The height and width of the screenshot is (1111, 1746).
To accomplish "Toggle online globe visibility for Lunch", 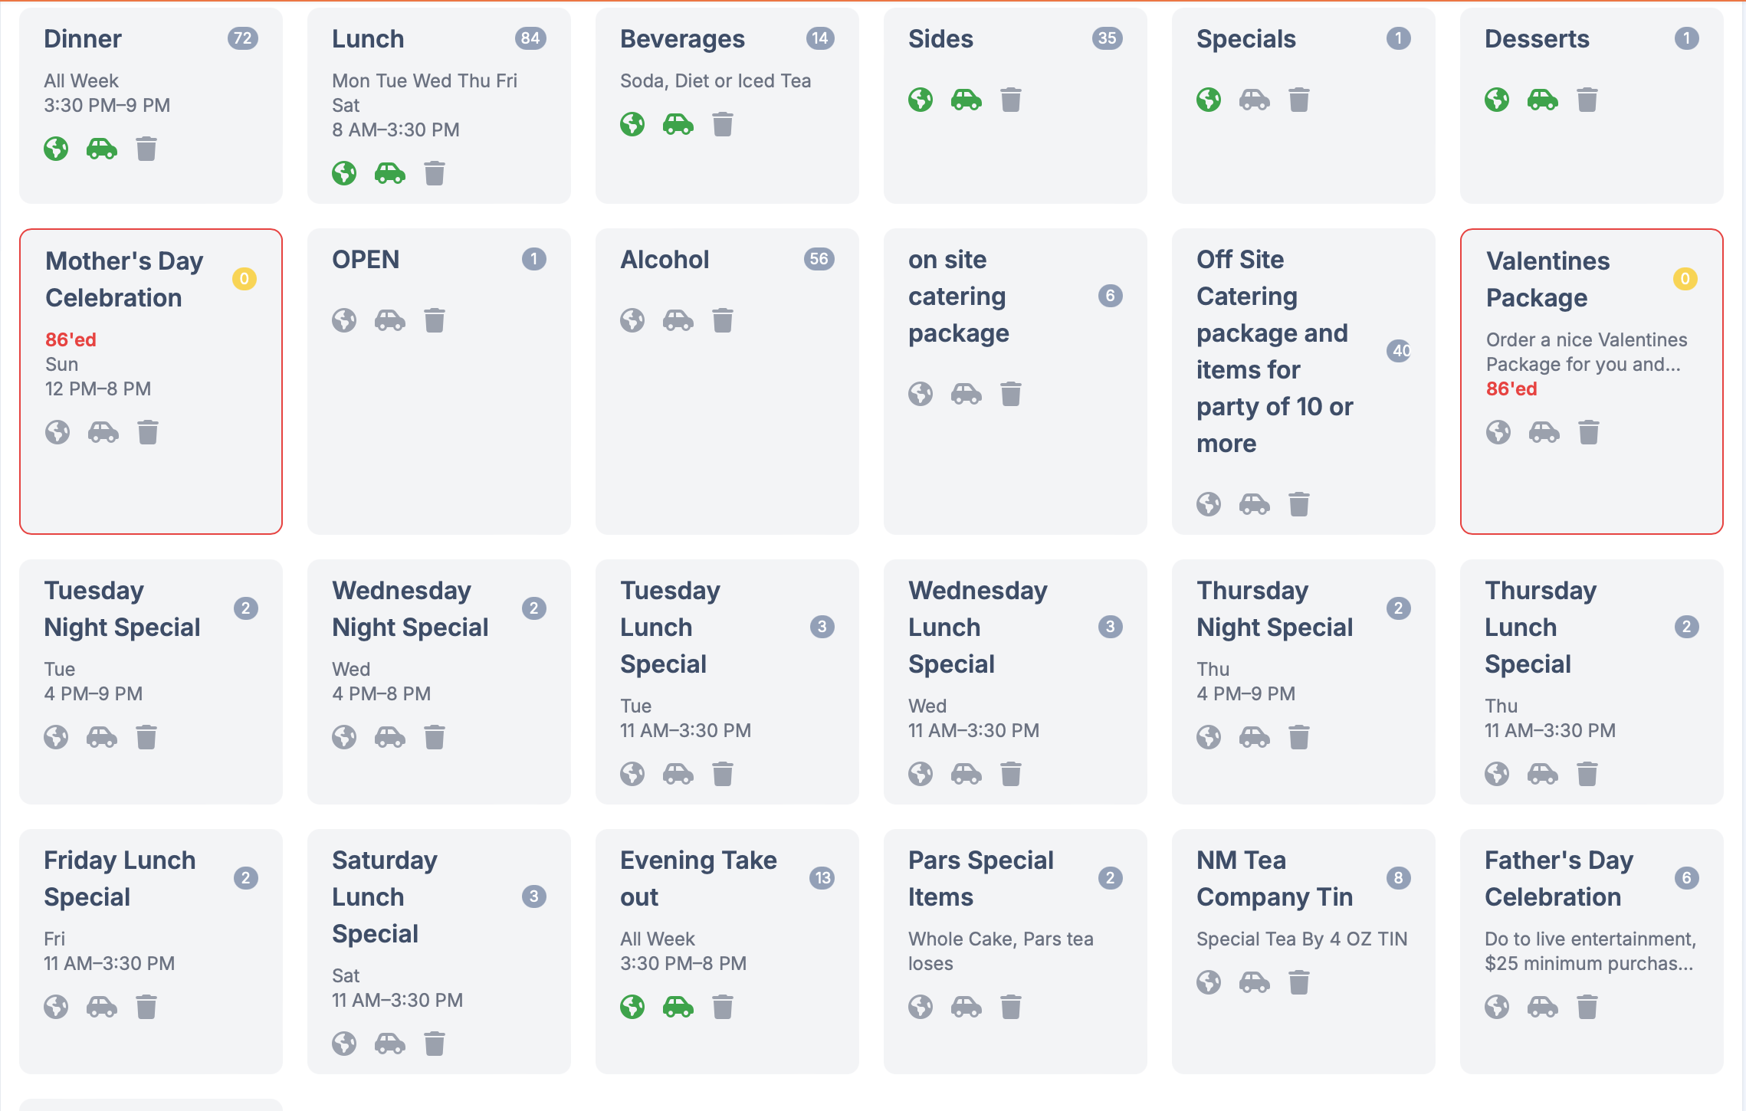I will pyautogui.click(x=344, y=173).
